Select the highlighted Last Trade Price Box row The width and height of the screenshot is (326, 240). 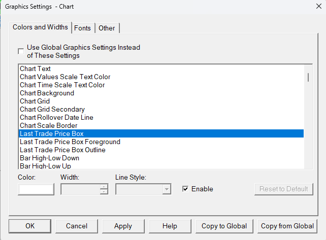(161, 133)
